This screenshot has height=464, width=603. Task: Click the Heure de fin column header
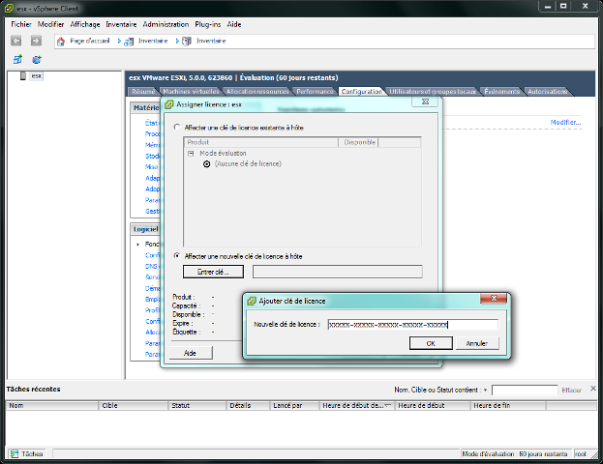(508, 406)
